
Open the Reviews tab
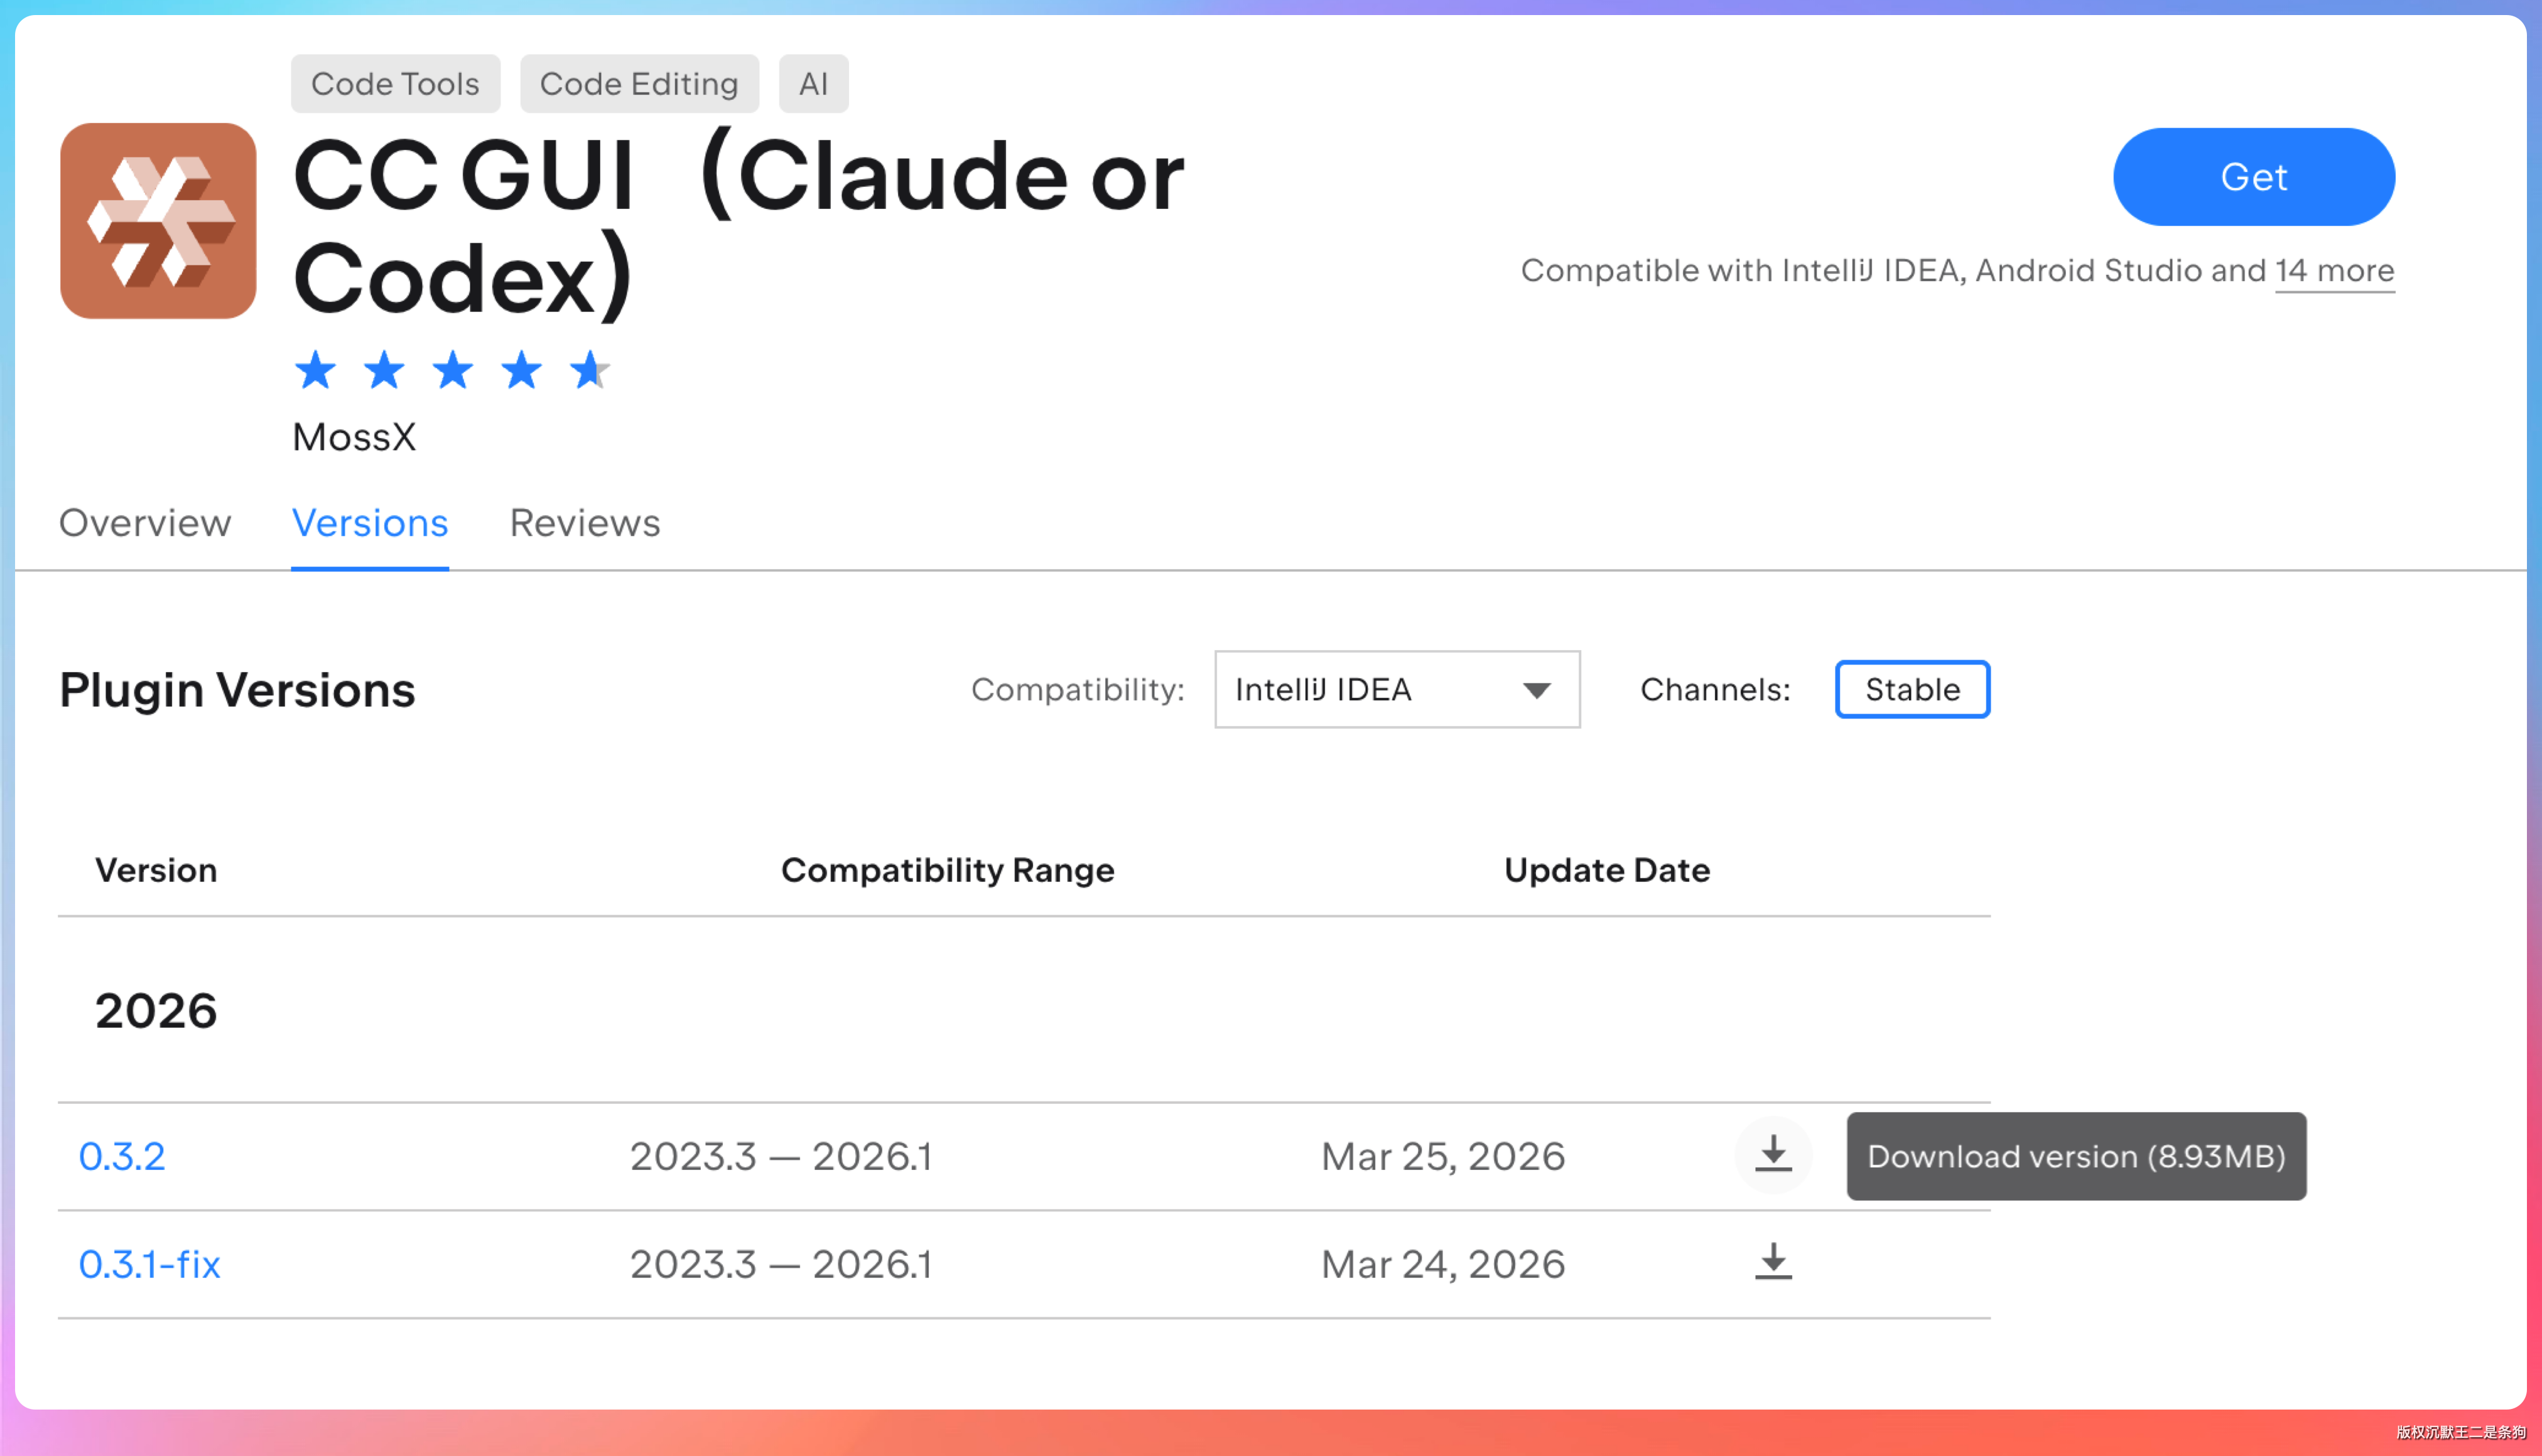point(584,523)
